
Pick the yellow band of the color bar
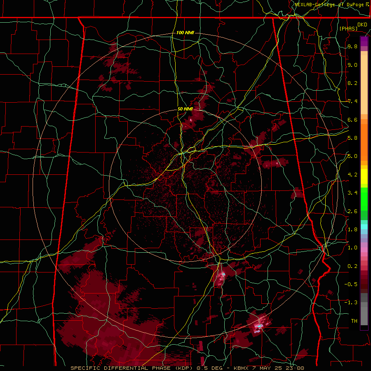tap(364, 176)
